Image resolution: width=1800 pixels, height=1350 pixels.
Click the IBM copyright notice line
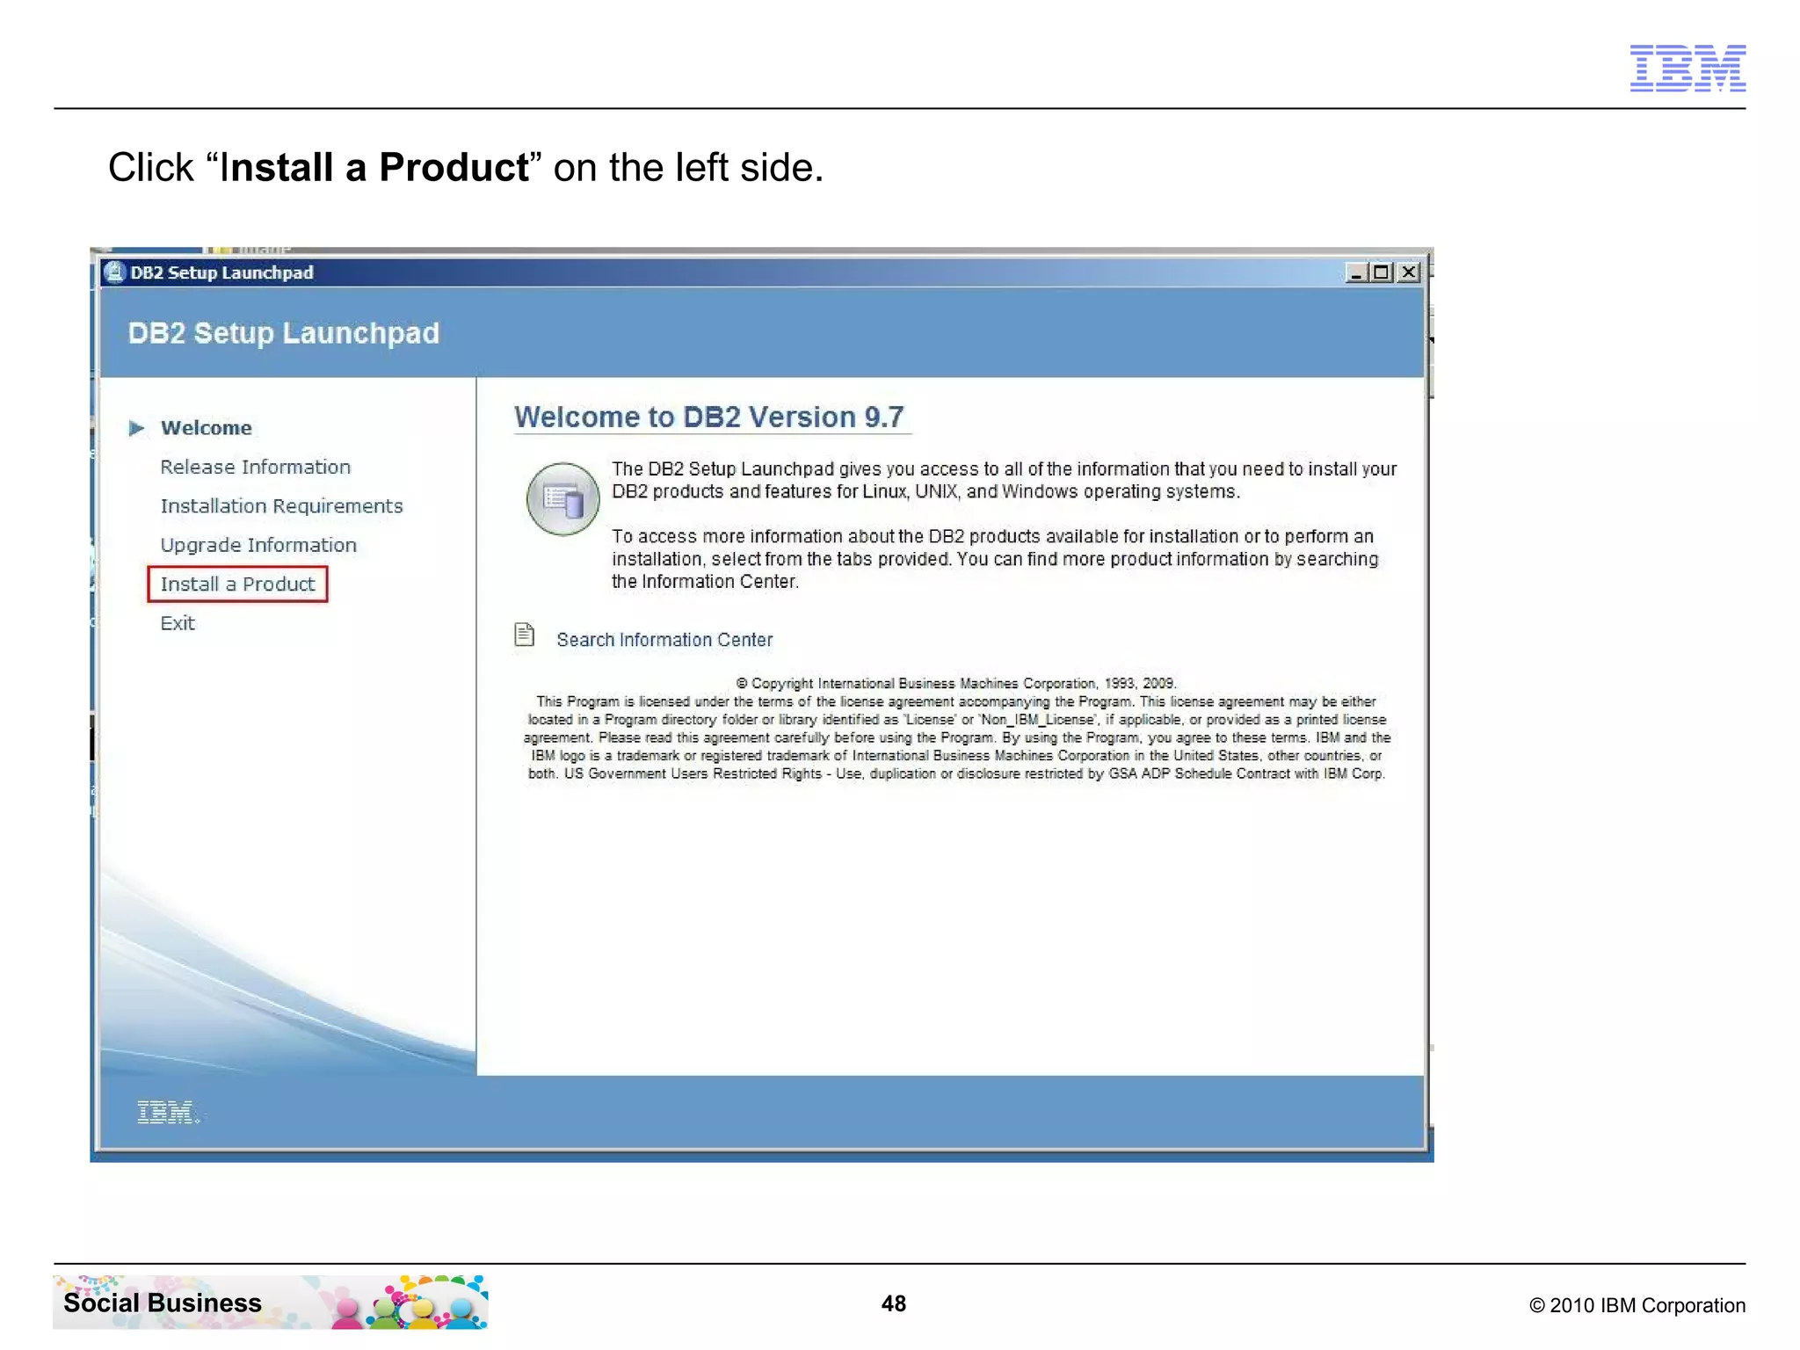pyautogui.click(x=955, y=683)
